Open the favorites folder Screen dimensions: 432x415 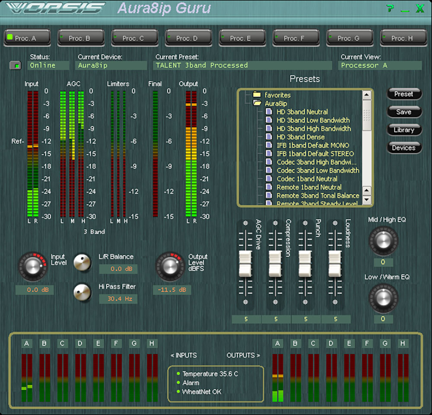(x=277, y=95)
